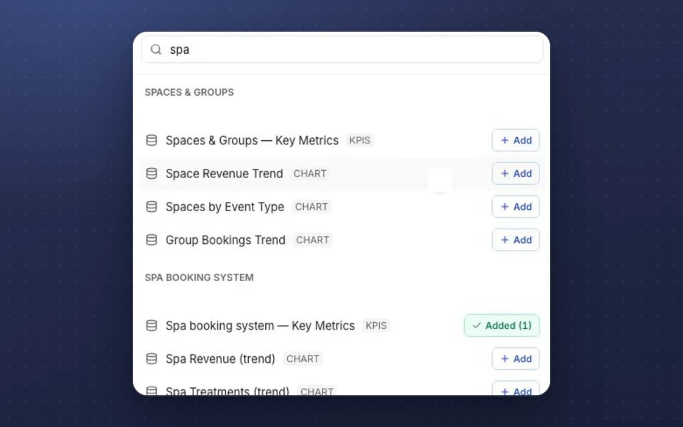
Task: Add Spaces & Groups — Key Metrics widget
Action: pos(516,140)
